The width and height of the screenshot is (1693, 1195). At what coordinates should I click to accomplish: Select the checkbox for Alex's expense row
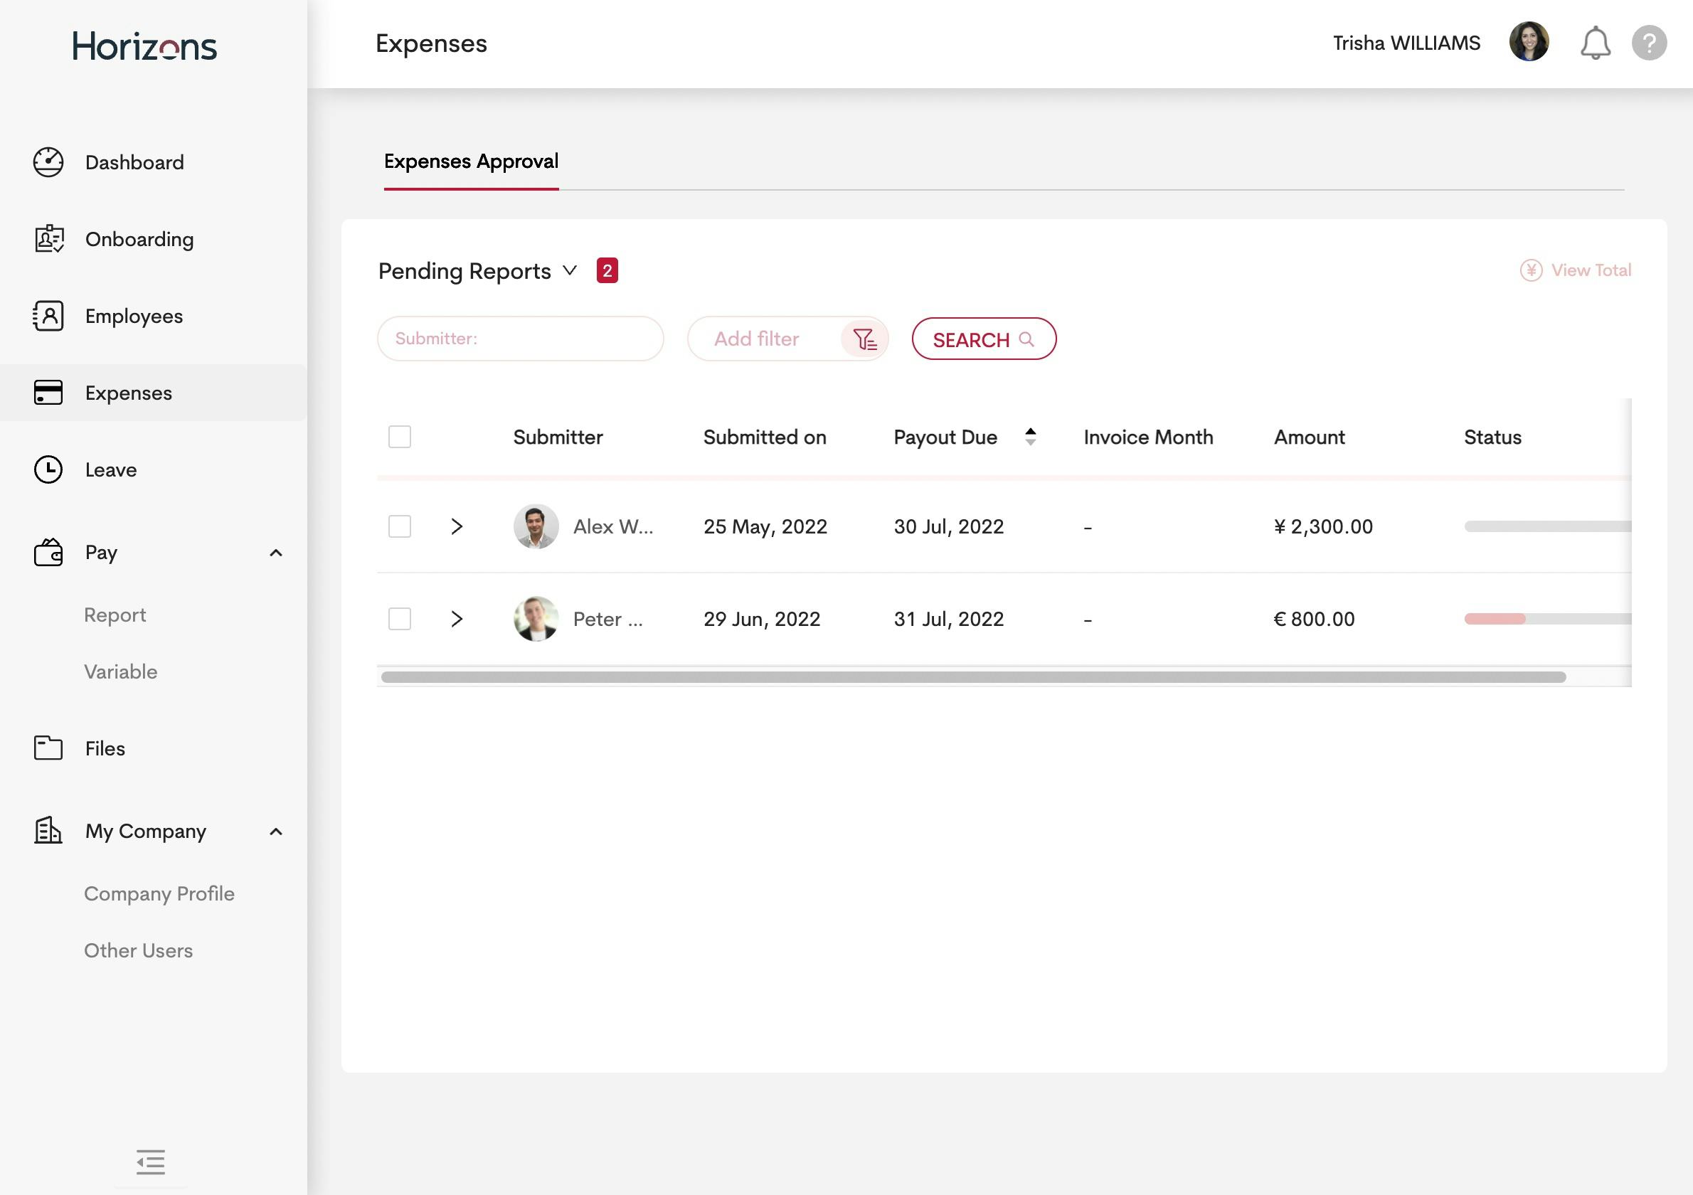tap(399, 526)
